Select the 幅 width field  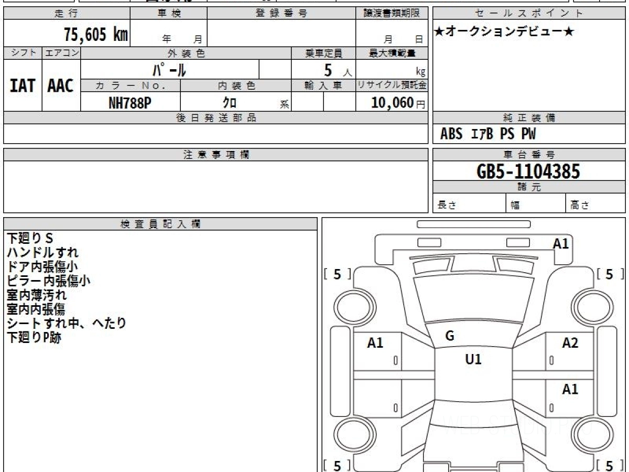(536, 204)
